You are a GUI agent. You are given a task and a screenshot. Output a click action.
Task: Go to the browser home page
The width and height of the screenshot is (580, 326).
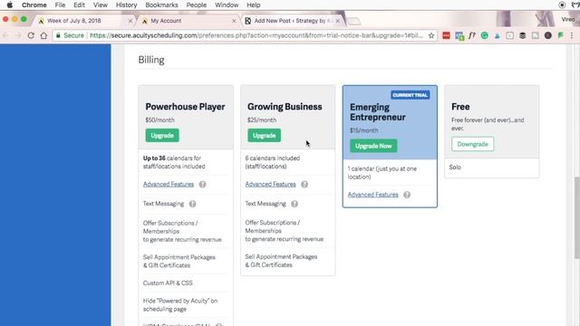(43, 35)
